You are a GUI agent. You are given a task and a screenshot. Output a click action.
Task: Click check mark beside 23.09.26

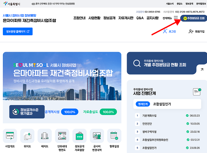point(187,148)
